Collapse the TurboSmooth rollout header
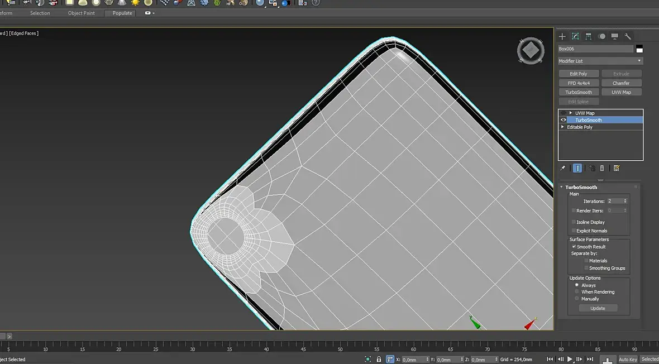Screen dimensions: 659x364 click(x=581, y=187)
